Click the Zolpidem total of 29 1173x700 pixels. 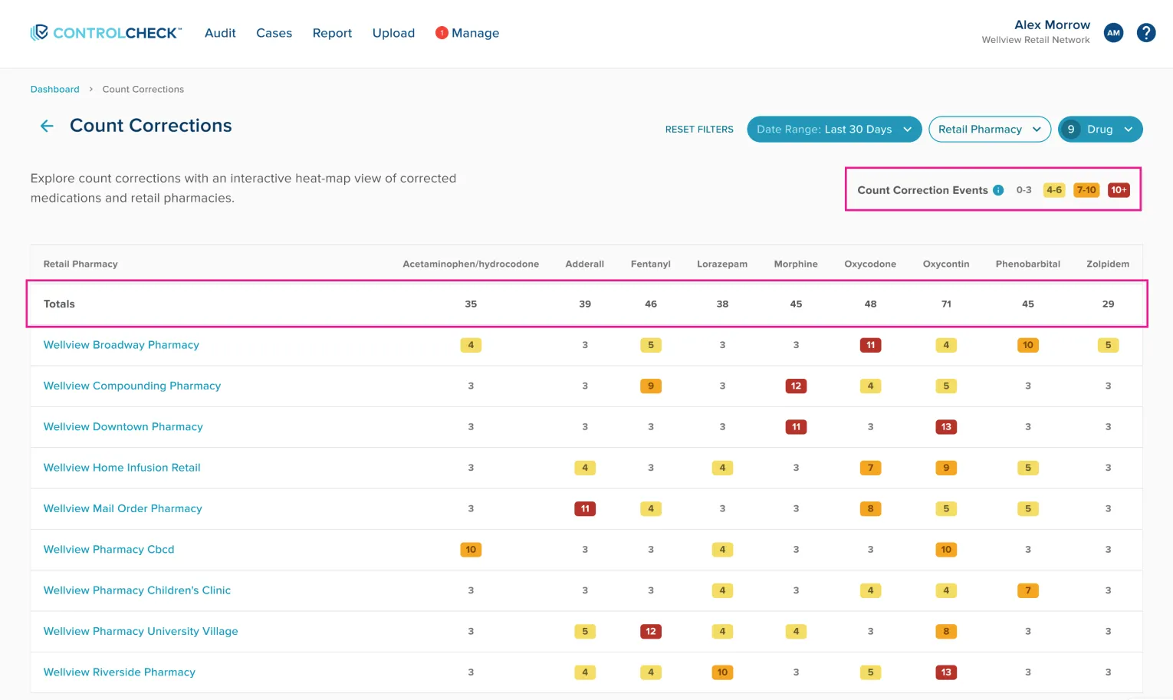click(1108, 304)
